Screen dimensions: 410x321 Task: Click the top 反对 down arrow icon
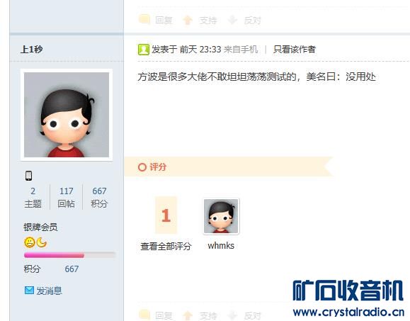click(x=232, y=20)
